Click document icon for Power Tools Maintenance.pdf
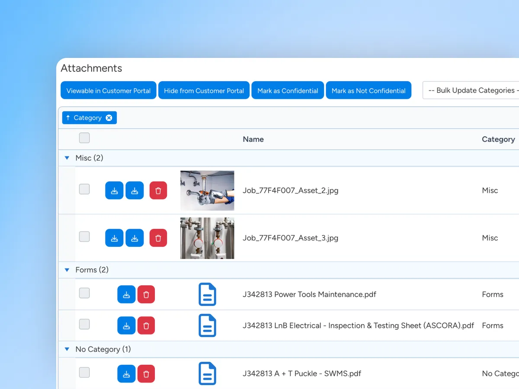This screenshot has height=389, width=519. point(207,294)
